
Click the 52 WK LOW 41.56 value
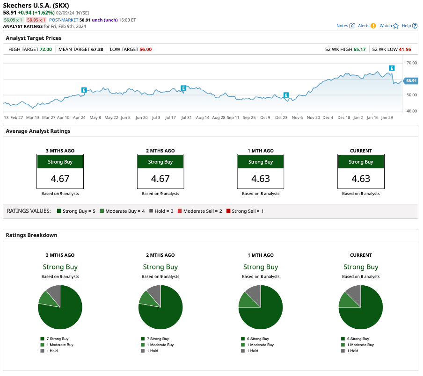(x=405, y=49)
